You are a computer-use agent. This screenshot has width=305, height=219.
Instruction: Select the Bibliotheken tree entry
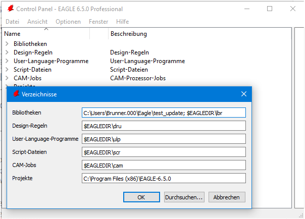(30, 44)
